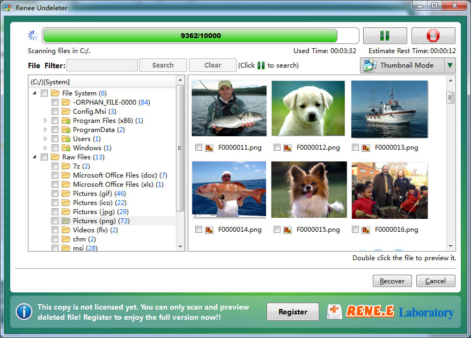Stop the scan with the red hand button
Screen dimensions: 471x338
pyautogui.click(x=433, y=35)
